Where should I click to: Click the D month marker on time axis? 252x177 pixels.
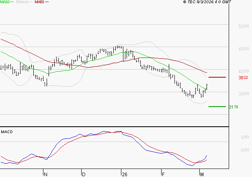coord(84,175)
